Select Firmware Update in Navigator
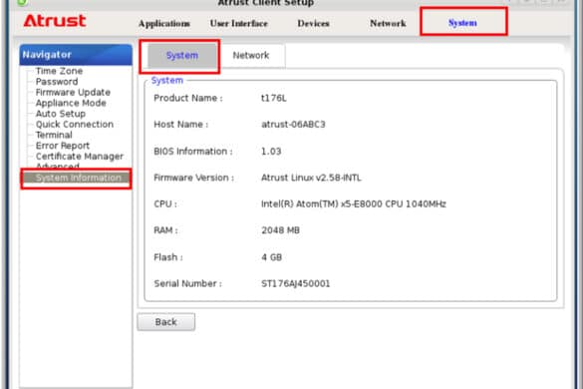 (73, 93)
